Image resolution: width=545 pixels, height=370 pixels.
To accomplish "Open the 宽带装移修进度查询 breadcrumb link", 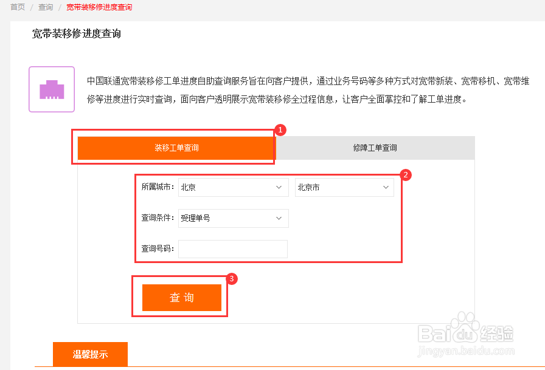I will click(x=100, y=7).
